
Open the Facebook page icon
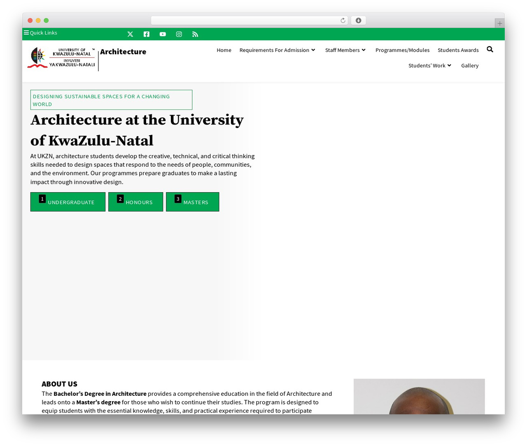click(147, 34)
